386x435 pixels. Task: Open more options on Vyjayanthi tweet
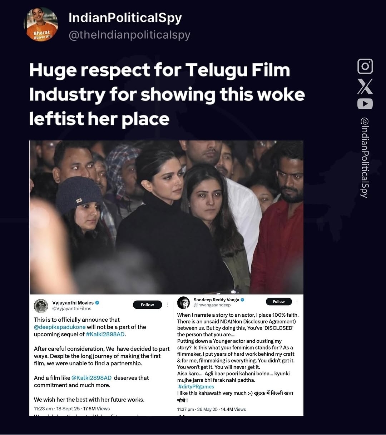coord(167,305)
